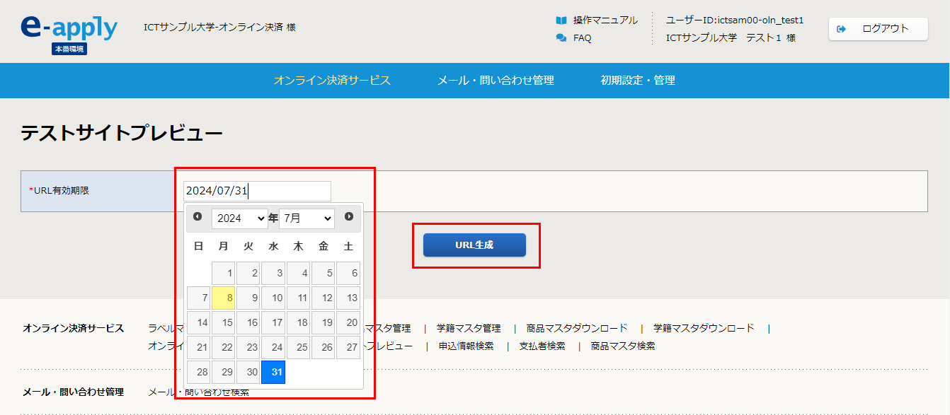Click the URL有効期限 date input field
950x415 pixels.
click(x=257, y=191)
